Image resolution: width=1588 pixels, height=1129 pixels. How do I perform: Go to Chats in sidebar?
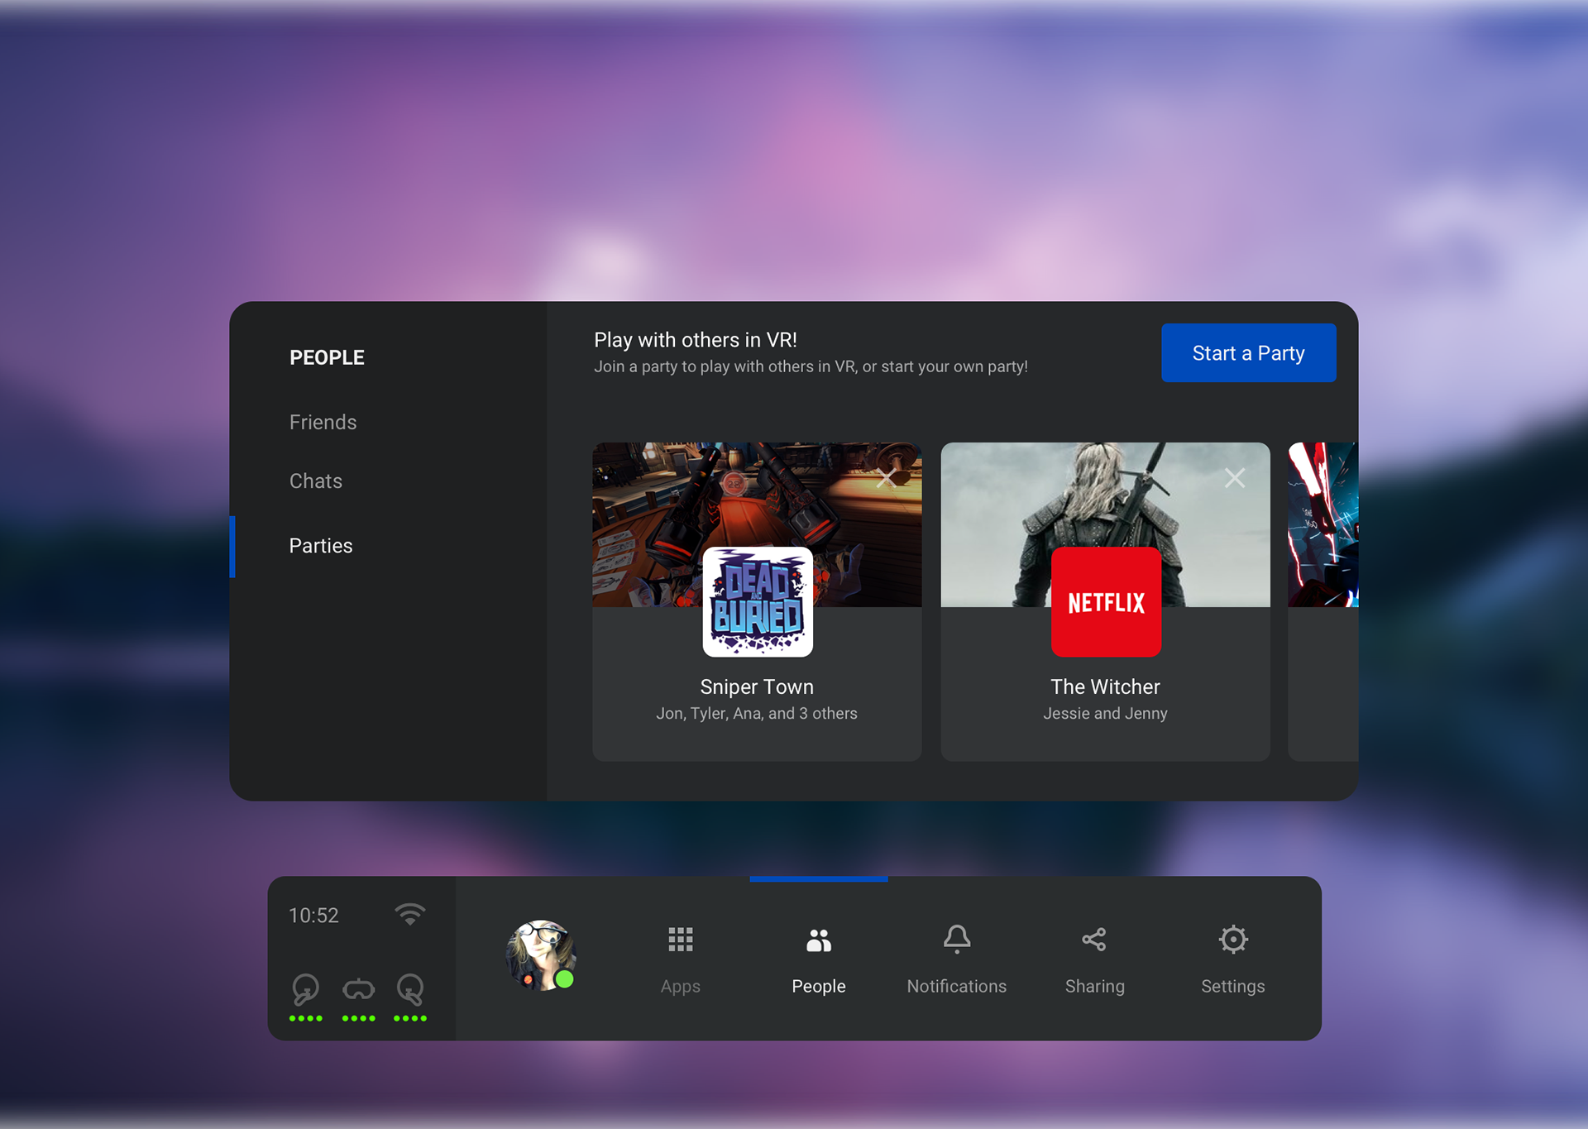coord(315,481)
